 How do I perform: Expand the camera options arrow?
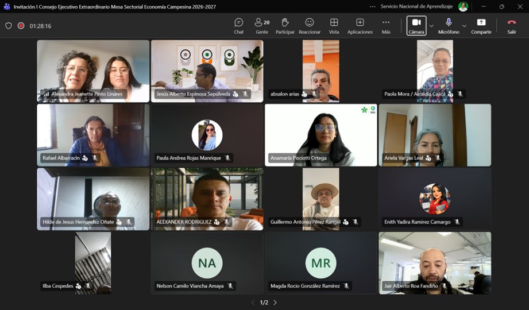431,26
